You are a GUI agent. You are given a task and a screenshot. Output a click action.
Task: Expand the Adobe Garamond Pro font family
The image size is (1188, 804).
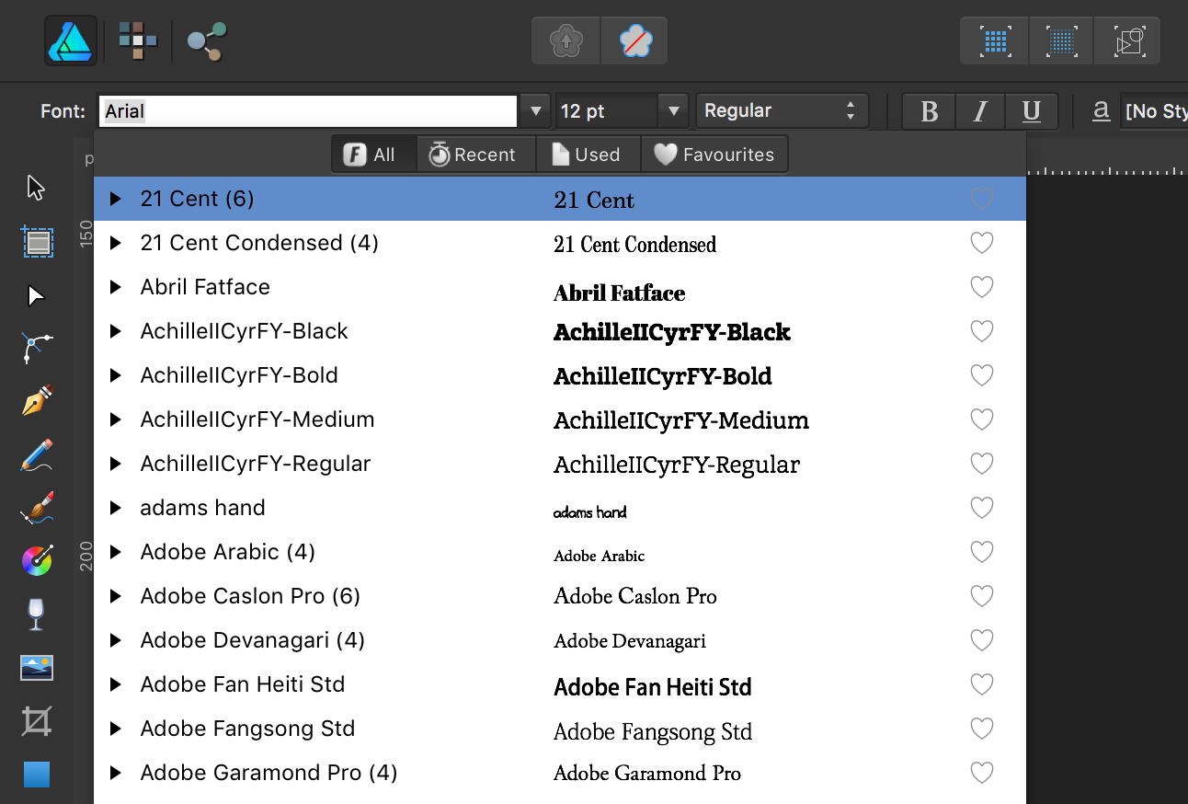click(115, 773)
